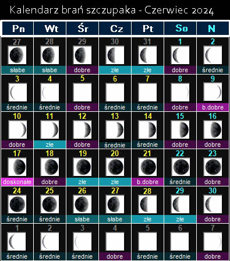
Task: Click 'słabe' rating under June 27
Action: [x=115, y=219]
